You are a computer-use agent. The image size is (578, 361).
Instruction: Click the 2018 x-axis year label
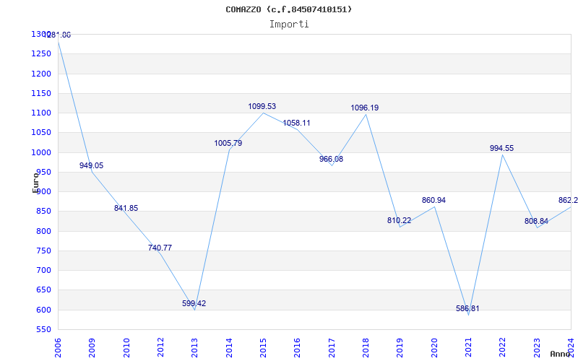[366, 348]
